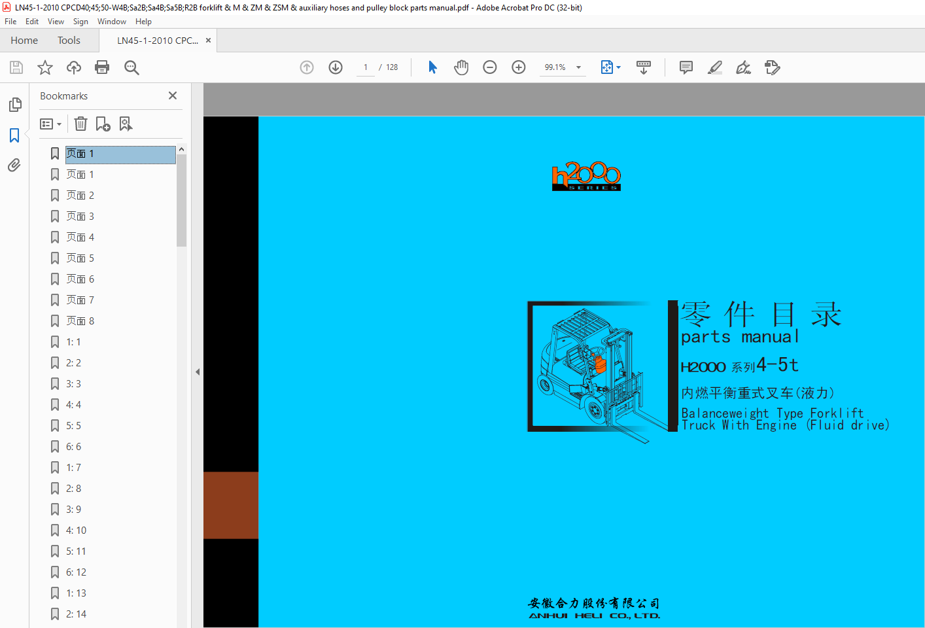This screenshot has height=628, width=925.
Task: Find the current bookmark icon
Action: pyautogui.click(x=126, y=124)
